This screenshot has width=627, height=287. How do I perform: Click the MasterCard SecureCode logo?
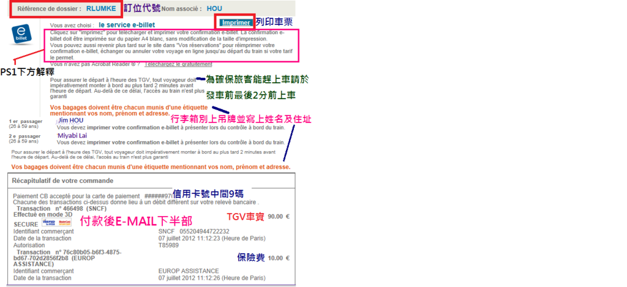[64, 223]
